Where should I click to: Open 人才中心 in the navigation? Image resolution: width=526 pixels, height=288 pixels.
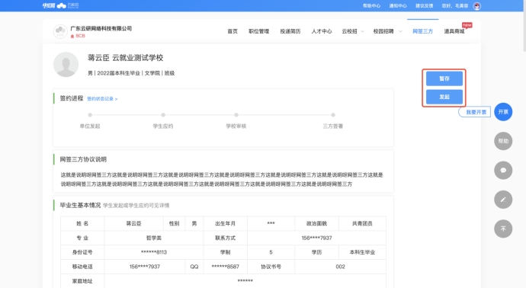pos(322,31)
